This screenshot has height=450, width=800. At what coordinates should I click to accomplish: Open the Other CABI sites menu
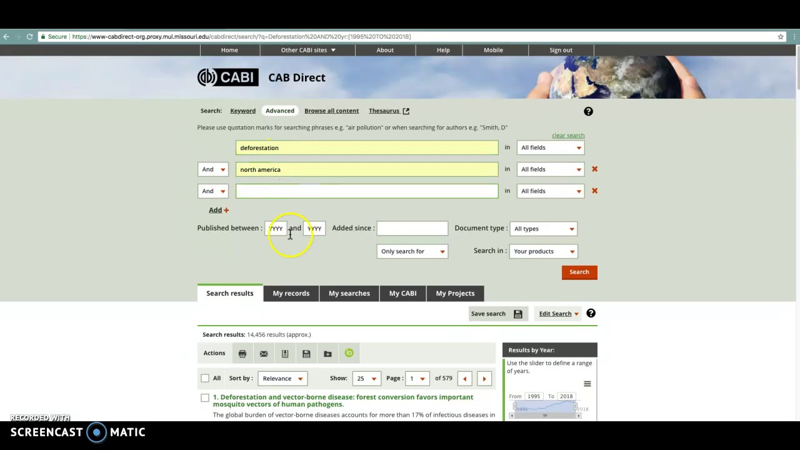(308, 50)
